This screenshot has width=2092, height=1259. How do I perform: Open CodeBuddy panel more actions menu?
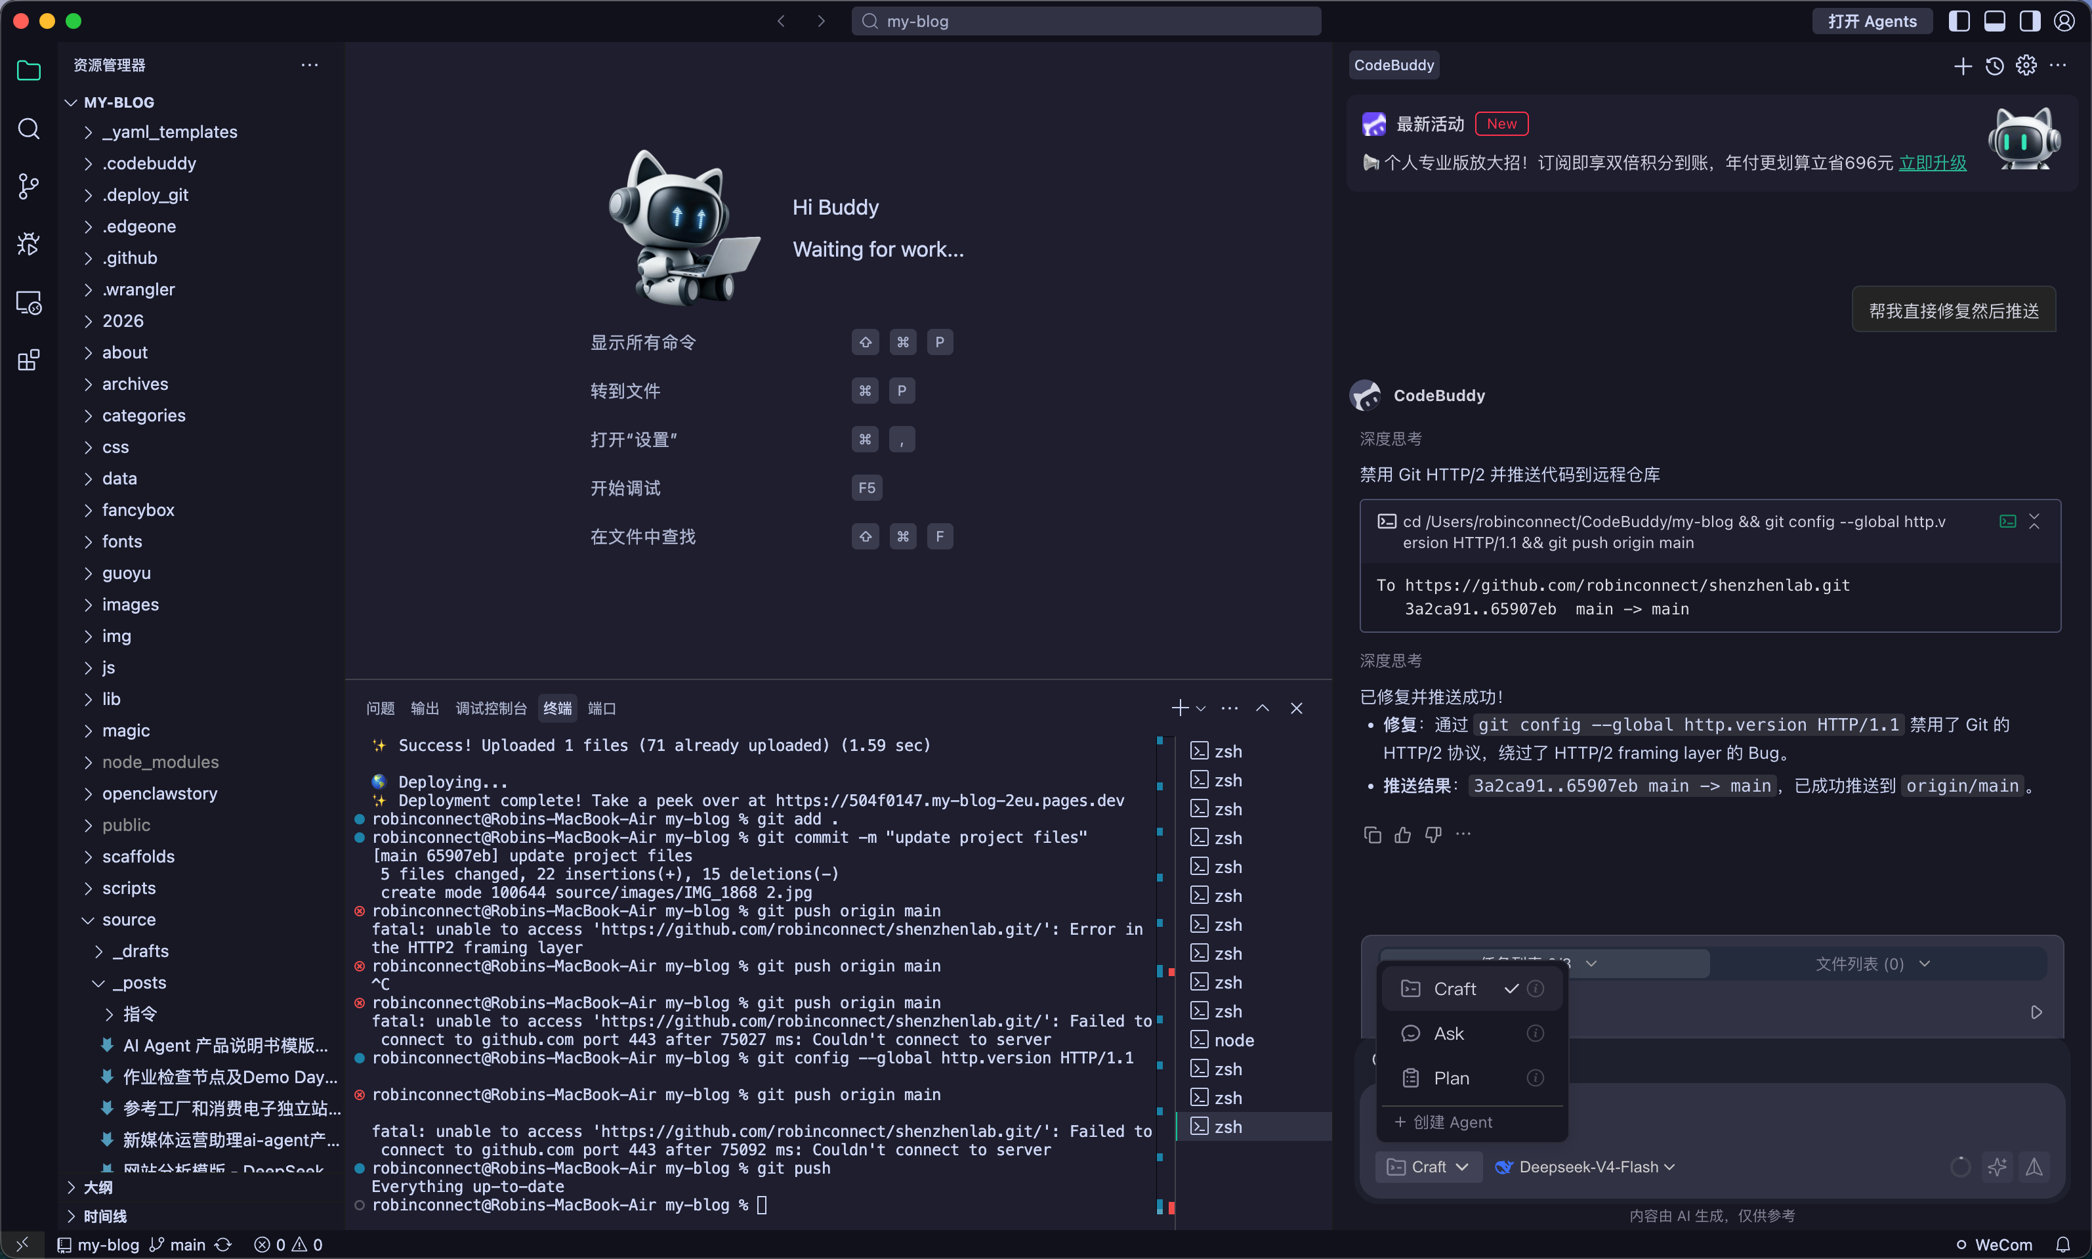(x=2058, y=66)
